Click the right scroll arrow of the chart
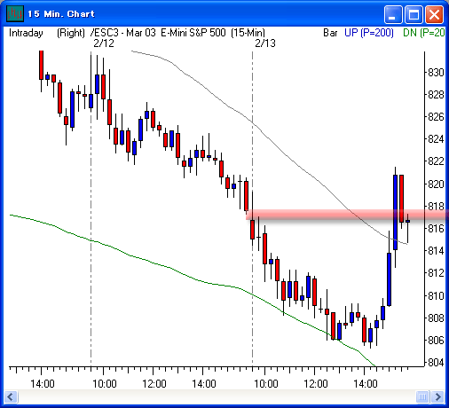 (x=437, y=396)
